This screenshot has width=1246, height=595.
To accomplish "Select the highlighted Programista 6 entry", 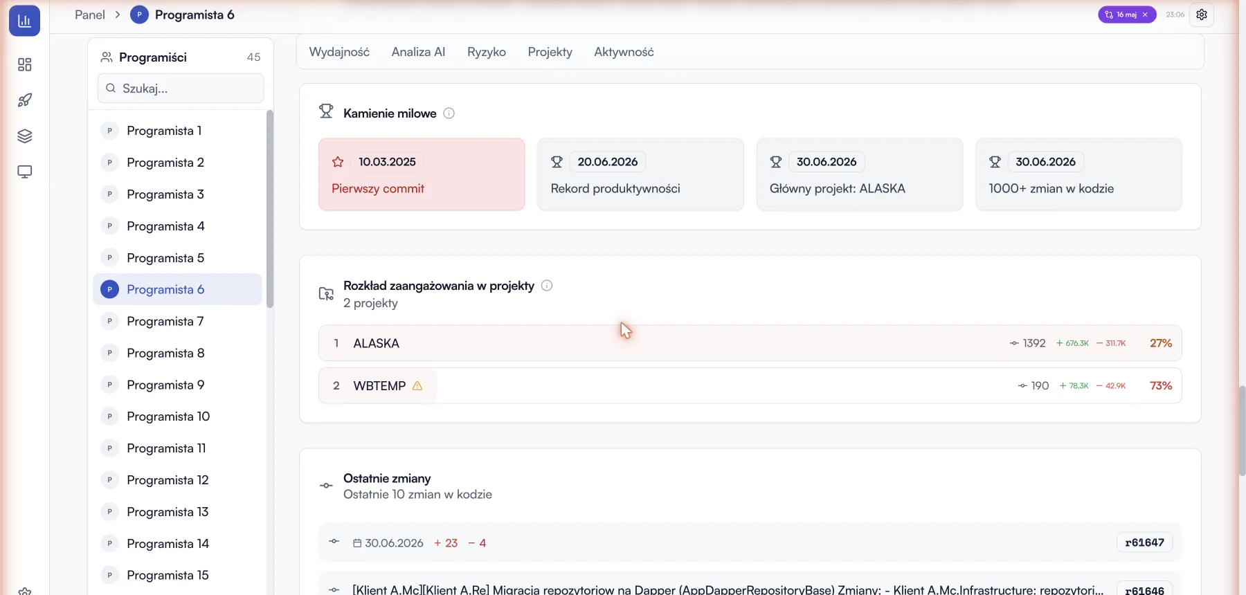I will pos(178,289).
